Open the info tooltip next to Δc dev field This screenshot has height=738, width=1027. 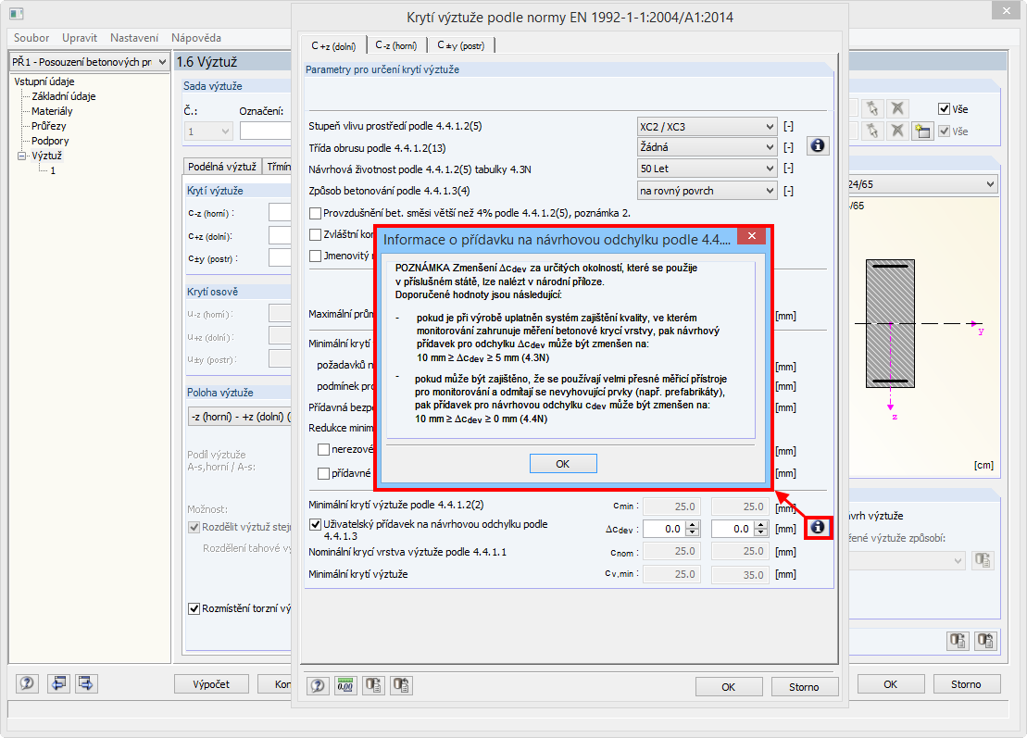click(x=818, y=528)
